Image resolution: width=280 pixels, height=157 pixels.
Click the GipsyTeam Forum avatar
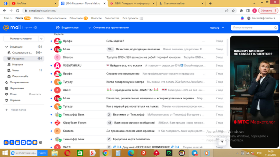[x=57, y=123]
